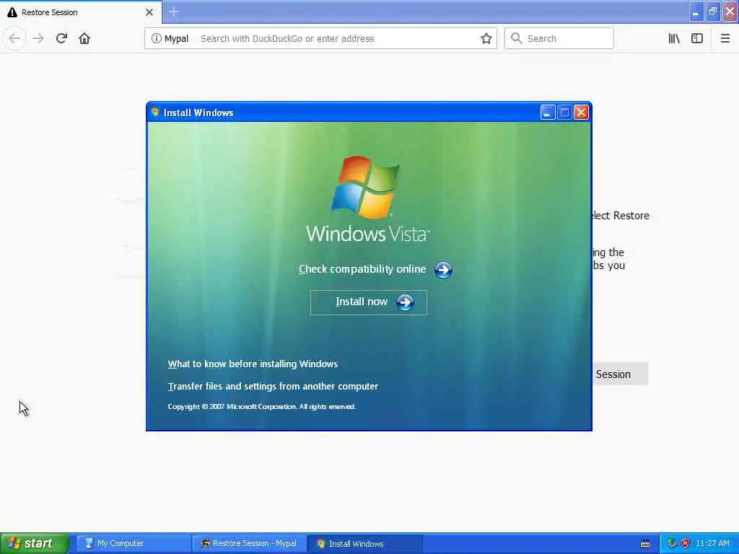739x554 pixels.
Task: Restore down the Mypal browser window
Action: tap(713, 12)
